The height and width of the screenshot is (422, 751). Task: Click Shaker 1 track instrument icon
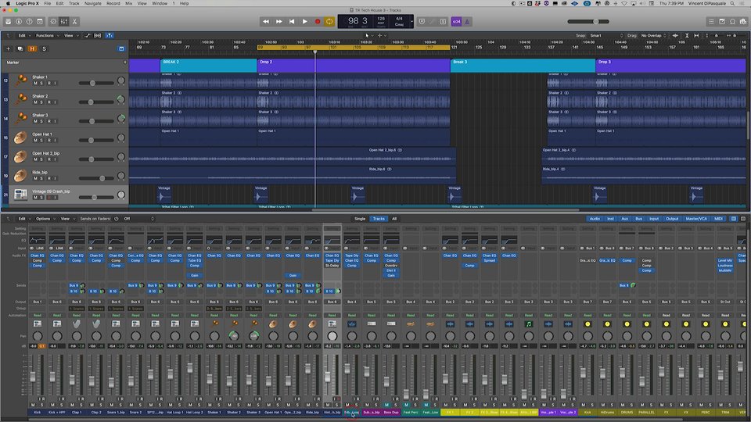pyautogui.click(x=20, y=80)
